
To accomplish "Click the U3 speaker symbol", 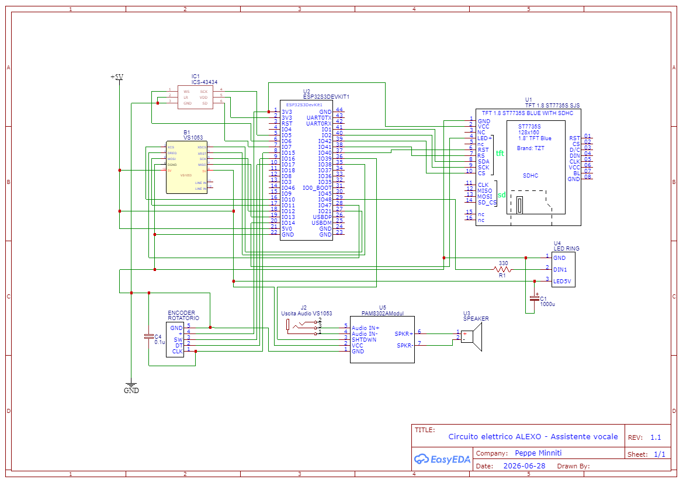I will point(471,336).
